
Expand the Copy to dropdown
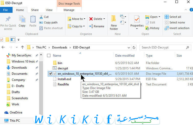(84, 26)
